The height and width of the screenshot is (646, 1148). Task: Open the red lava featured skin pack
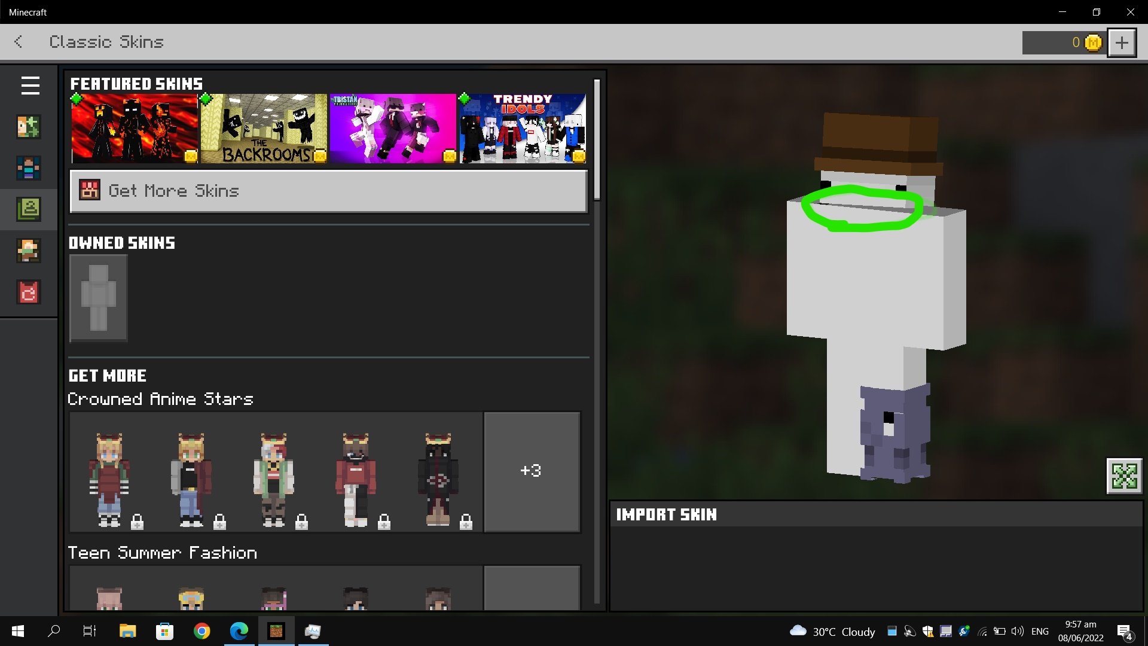[135, 129]
